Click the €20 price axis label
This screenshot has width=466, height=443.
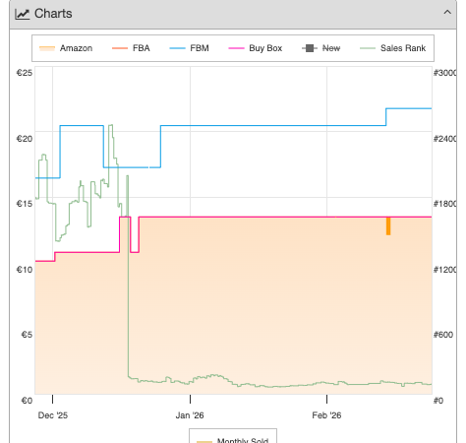pos(25,139)
